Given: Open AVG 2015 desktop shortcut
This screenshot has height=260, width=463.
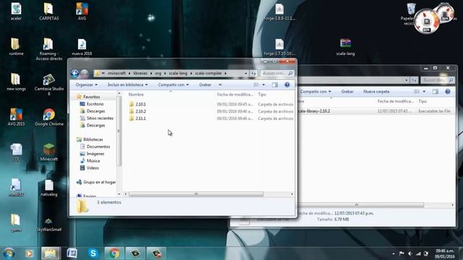Looking at the screenshot, I should [x=16, y=117].
